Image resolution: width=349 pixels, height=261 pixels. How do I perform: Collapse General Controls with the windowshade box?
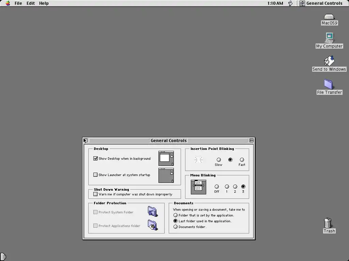pos(252,140)
